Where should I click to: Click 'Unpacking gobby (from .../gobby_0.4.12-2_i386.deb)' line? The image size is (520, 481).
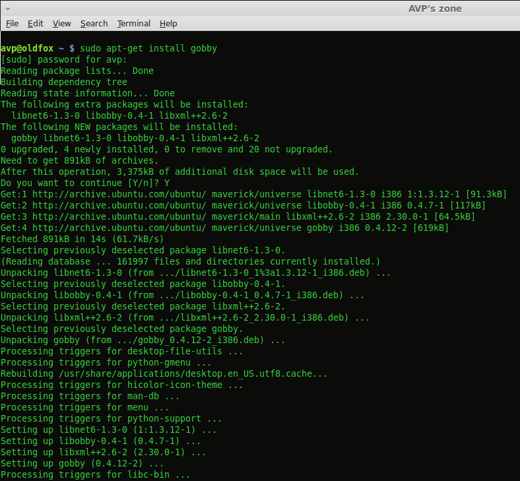tap(143, 340)
